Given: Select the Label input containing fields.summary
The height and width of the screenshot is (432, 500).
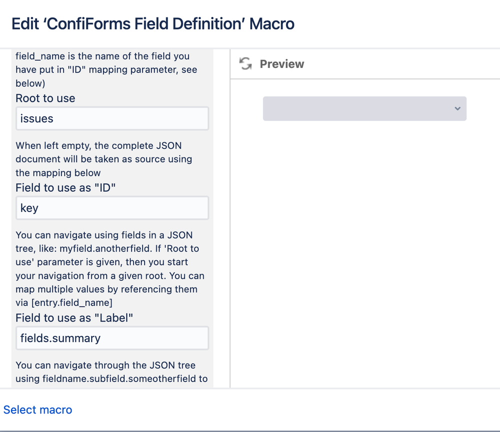Looking at the screenshot, I should pos(112,338).
